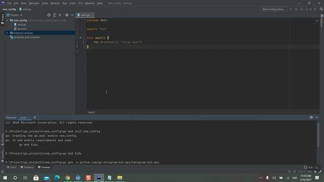This screenshot has width=324, height=182.
Task: Add a new terminal session with plus
Action: click(34, 117)
